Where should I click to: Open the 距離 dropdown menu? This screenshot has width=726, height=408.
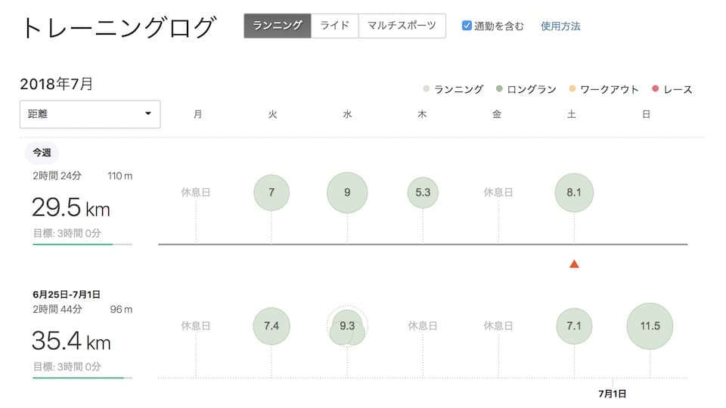tap(90, 114)
